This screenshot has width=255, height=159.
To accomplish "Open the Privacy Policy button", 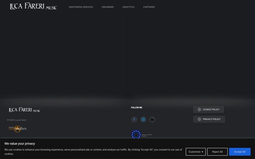I will click(209, 119).
